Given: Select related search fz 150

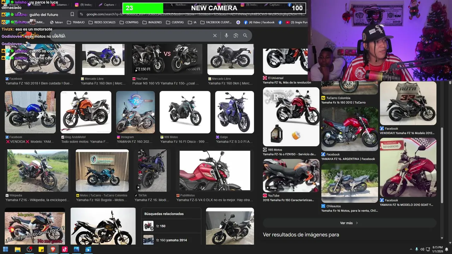Looking at the screenshot, I should tap(171, 226).
